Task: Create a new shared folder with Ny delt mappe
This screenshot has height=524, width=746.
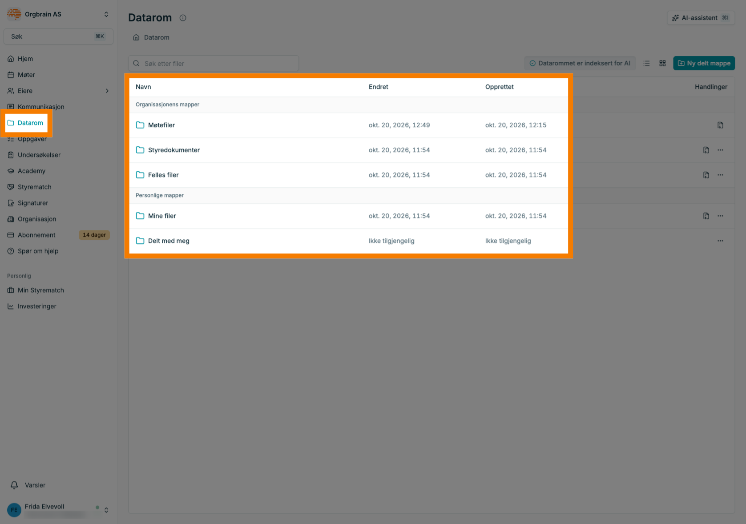Action: click(704, 63)
